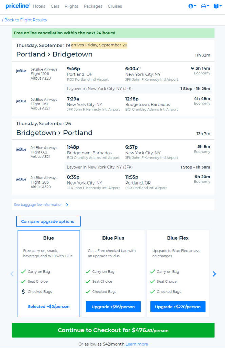Go to Cruises in the navigation bar

115,6
